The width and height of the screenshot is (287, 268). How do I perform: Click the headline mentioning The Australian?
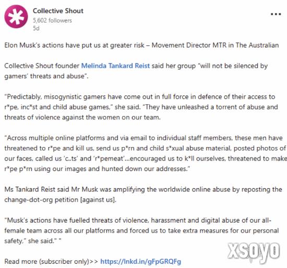pos(141,45)
